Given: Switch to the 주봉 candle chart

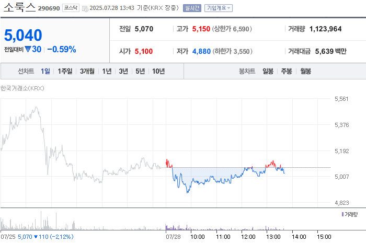Looking at the screenshot, I should click(x=287, y=71).
